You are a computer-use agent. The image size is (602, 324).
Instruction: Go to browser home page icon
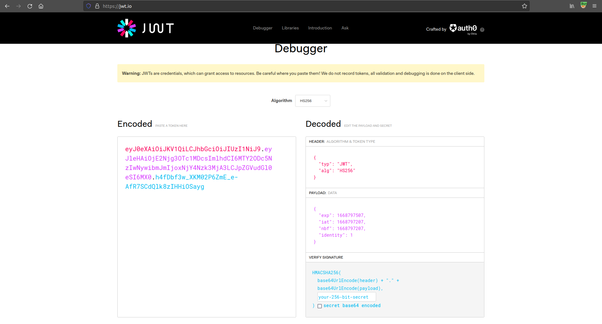point(41,6)
